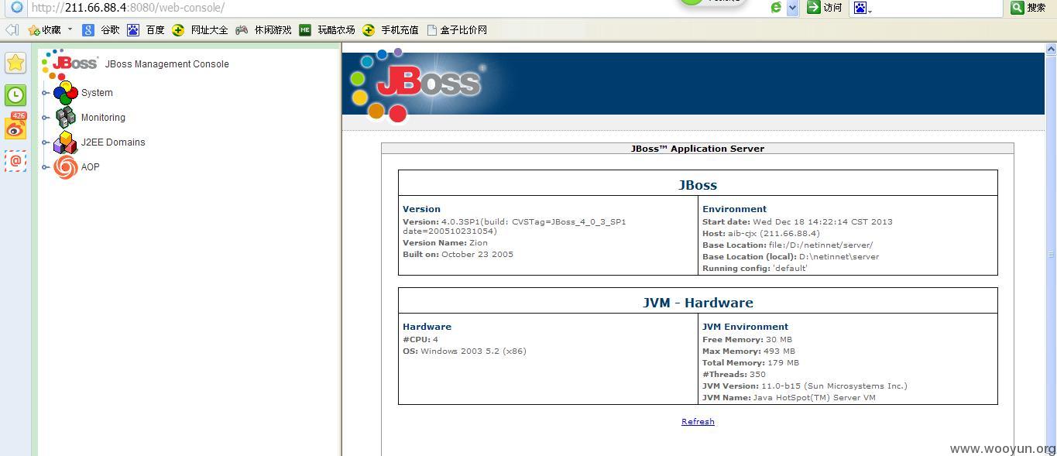Open the 谷歌 bookmark
Screen dimensions: 1057x456
coord(101,30)
